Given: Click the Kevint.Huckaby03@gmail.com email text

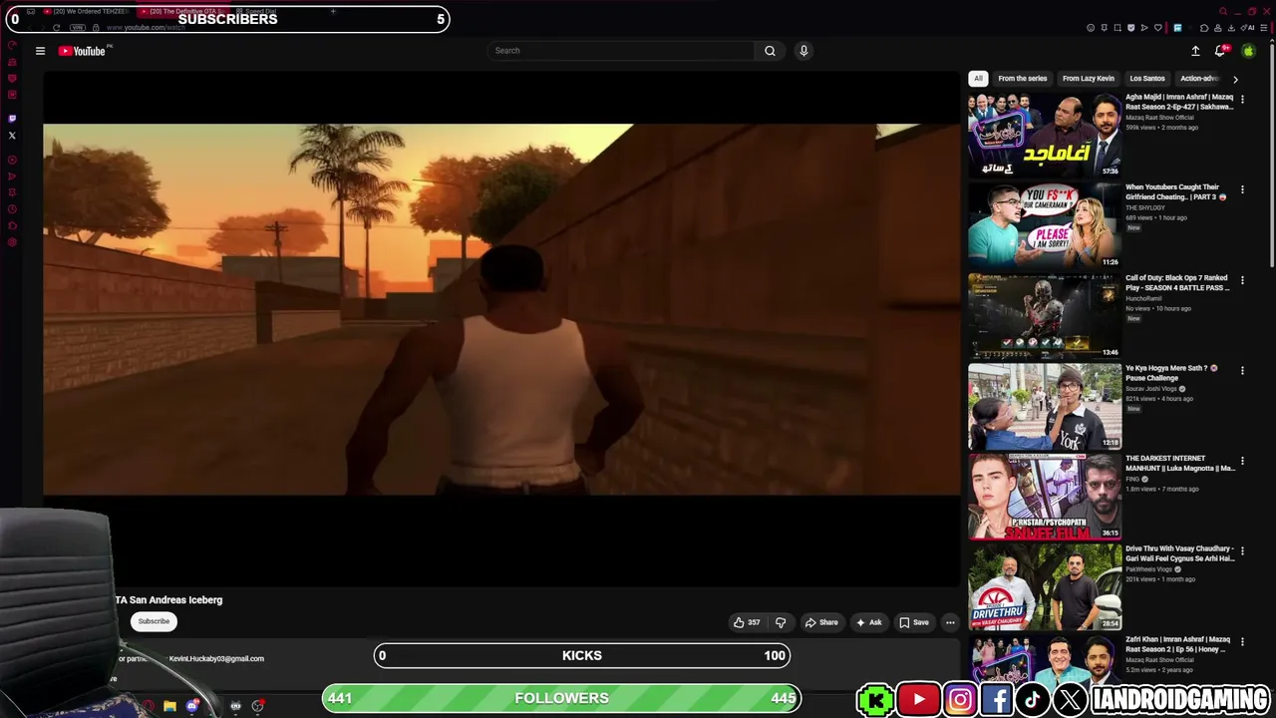Looking at the screenshot, I should pyautogui.click(x=216, y=659).
